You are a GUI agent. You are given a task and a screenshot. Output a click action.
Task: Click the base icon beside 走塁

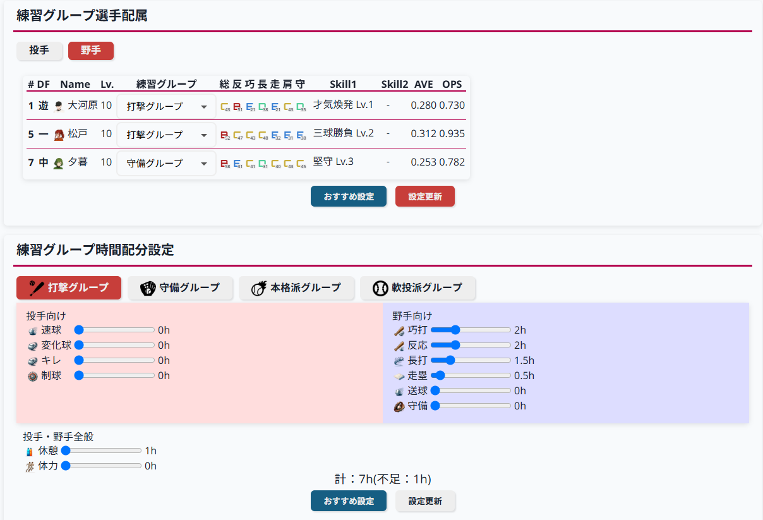click(x=399, y=376)
